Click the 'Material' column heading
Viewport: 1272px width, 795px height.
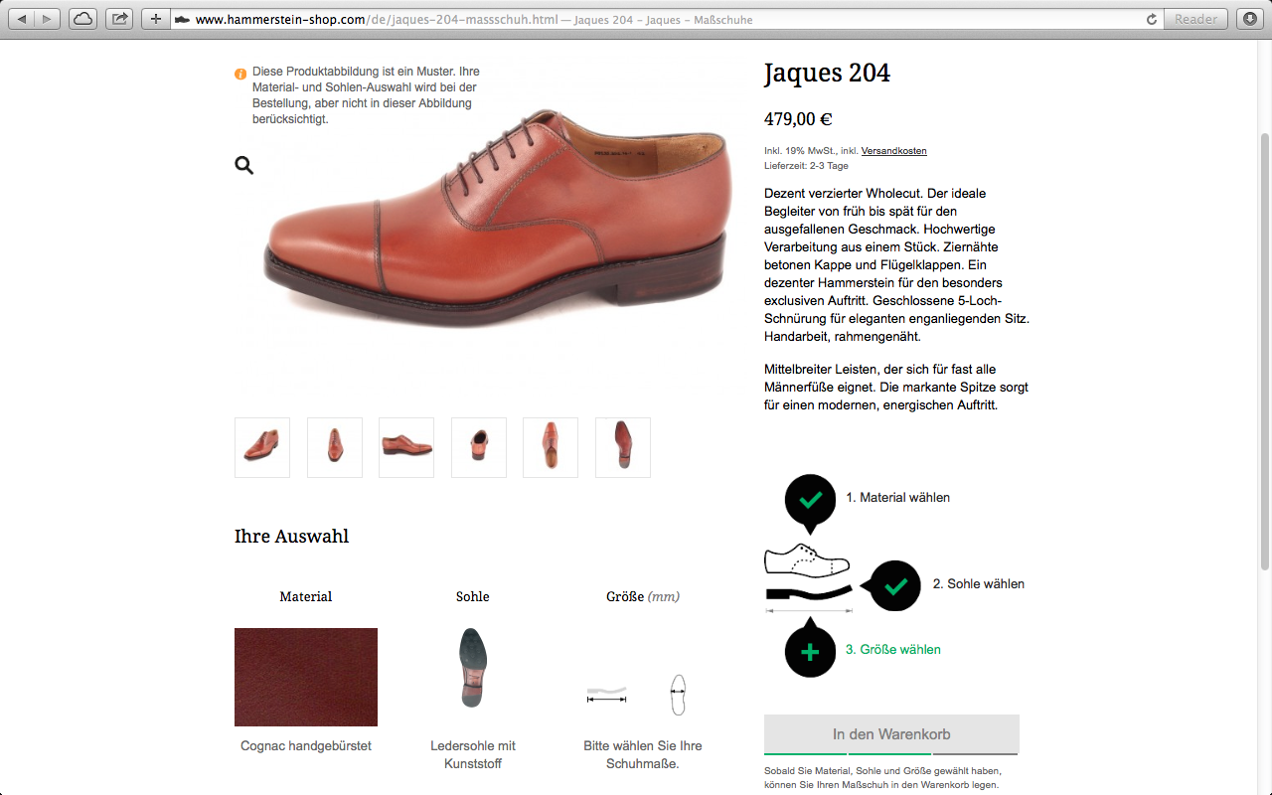(x=306, y=596)
